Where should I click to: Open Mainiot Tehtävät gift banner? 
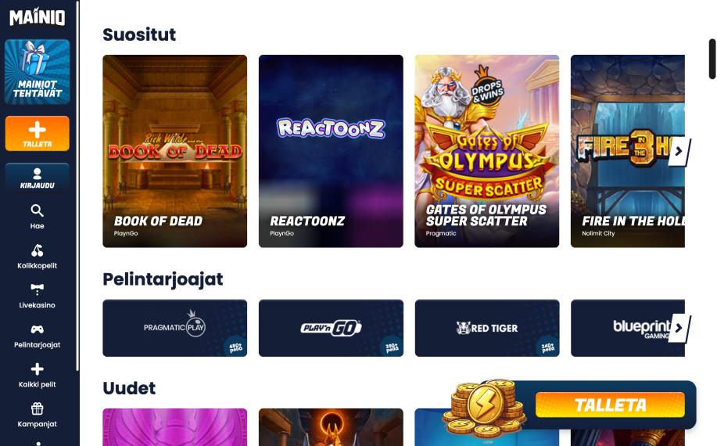tap(37, 72)
